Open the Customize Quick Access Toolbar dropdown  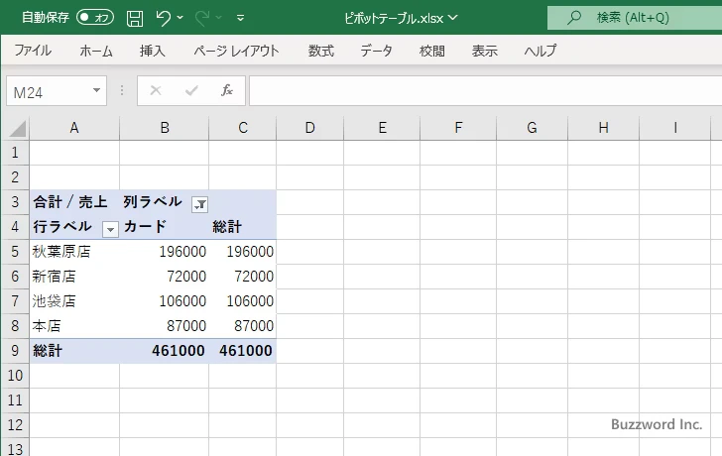coord(241,18)
